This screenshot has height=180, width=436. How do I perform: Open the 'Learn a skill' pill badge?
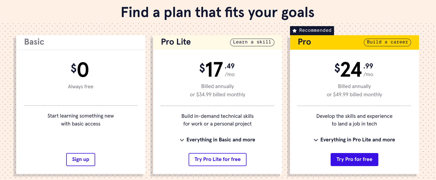[252, 42]
